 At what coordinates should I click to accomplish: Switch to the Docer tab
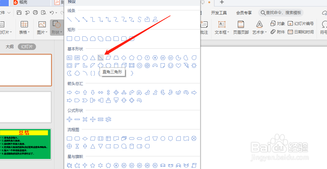tap(20, 3)
